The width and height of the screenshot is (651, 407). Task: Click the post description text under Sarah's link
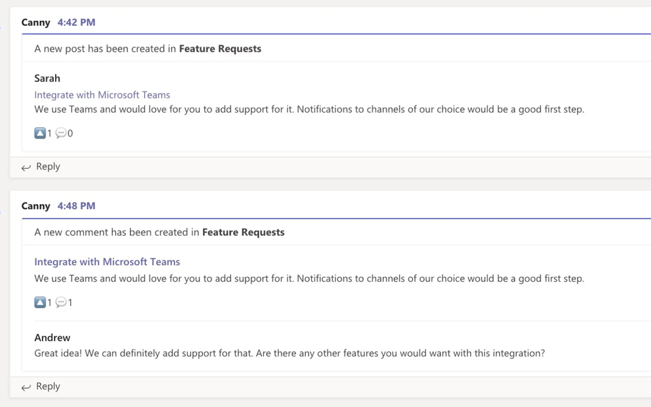click(309, 109)
